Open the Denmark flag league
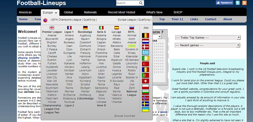 (x=145, y=47)
